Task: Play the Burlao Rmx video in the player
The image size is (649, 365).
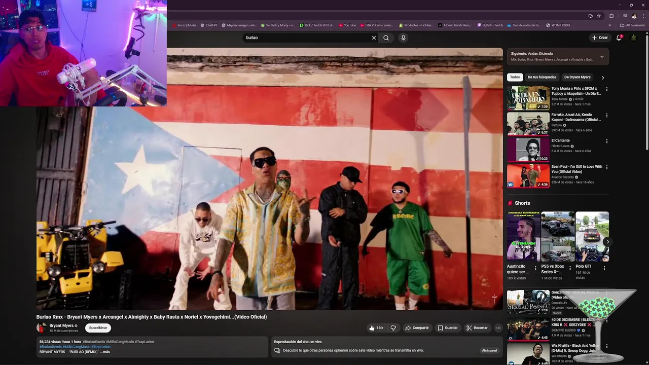Action: click(269, 179)
